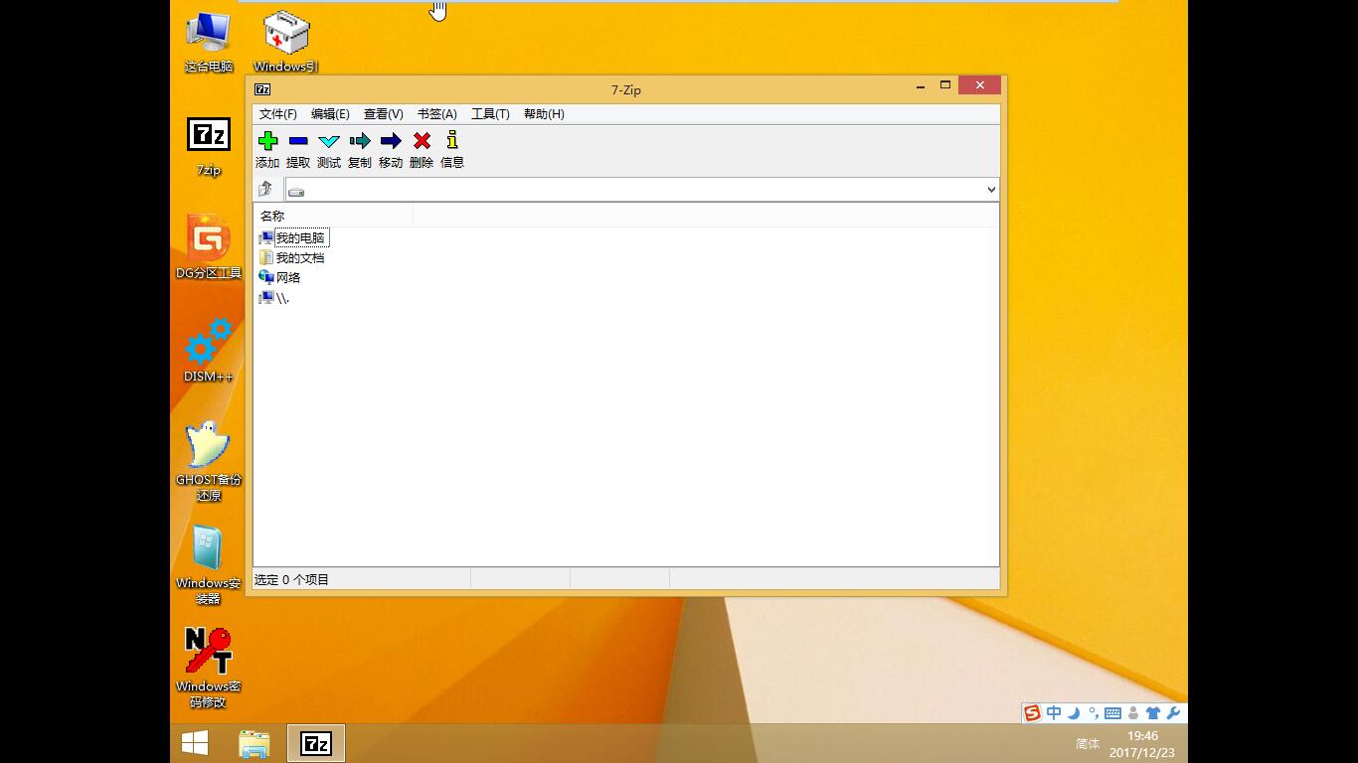Click the Windows Start button
The height and width of the screenshot is (763, 1358).
pyautogui.click(x=195, y=743)
